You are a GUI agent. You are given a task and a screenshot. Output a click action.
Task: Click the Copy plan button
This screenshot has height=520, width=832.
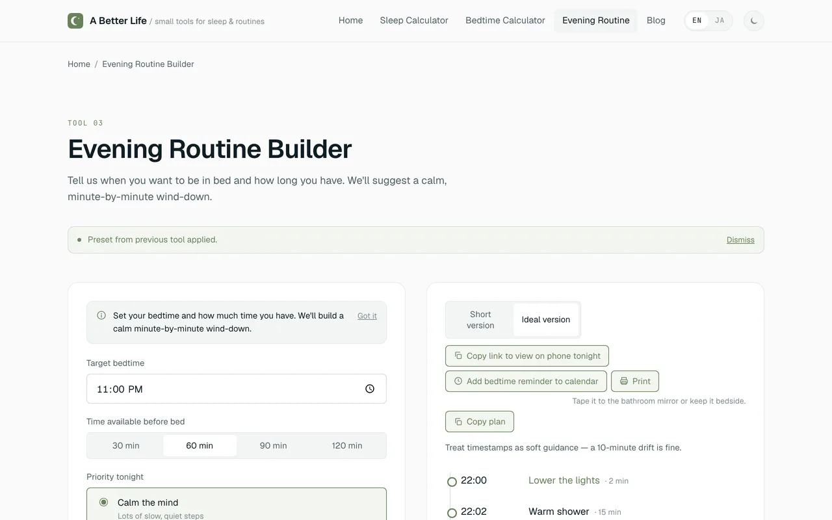(480, 421)
